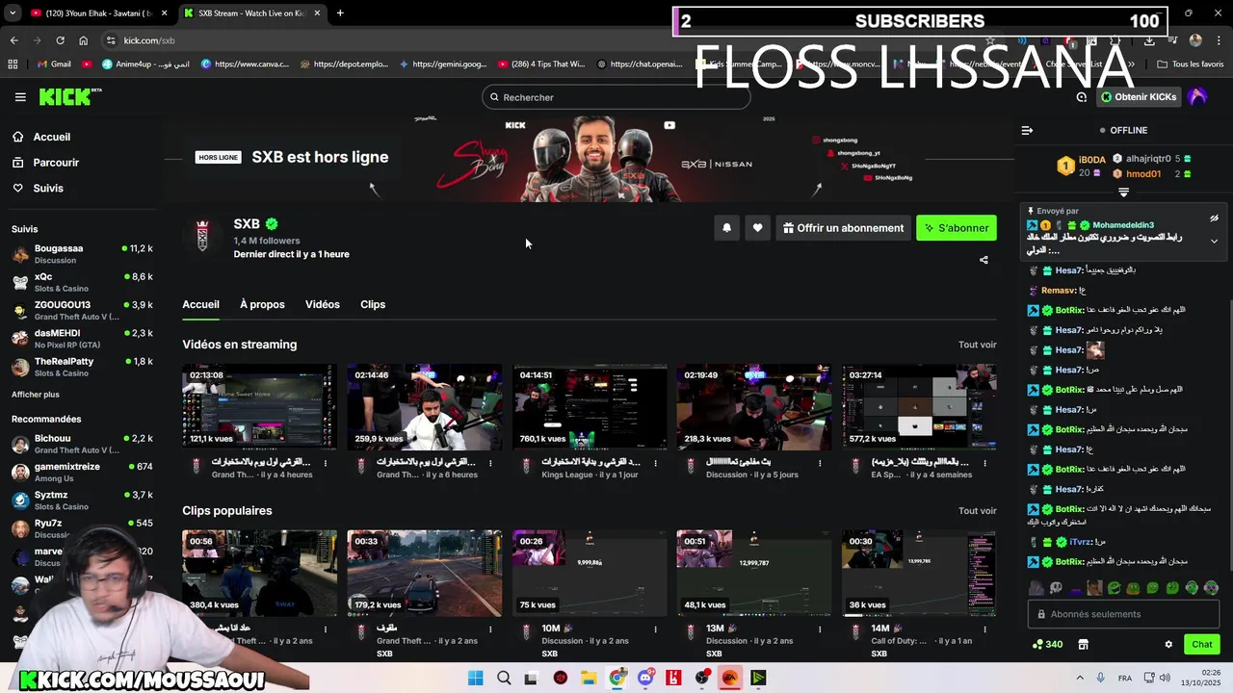
Task: Open gamemixtreize recommended channel
Action: 82,472
